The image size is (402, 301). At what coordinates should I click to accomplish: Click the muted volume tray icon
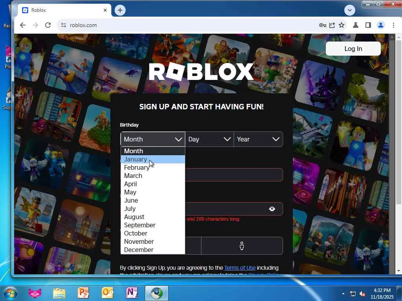tap(362, 294)
